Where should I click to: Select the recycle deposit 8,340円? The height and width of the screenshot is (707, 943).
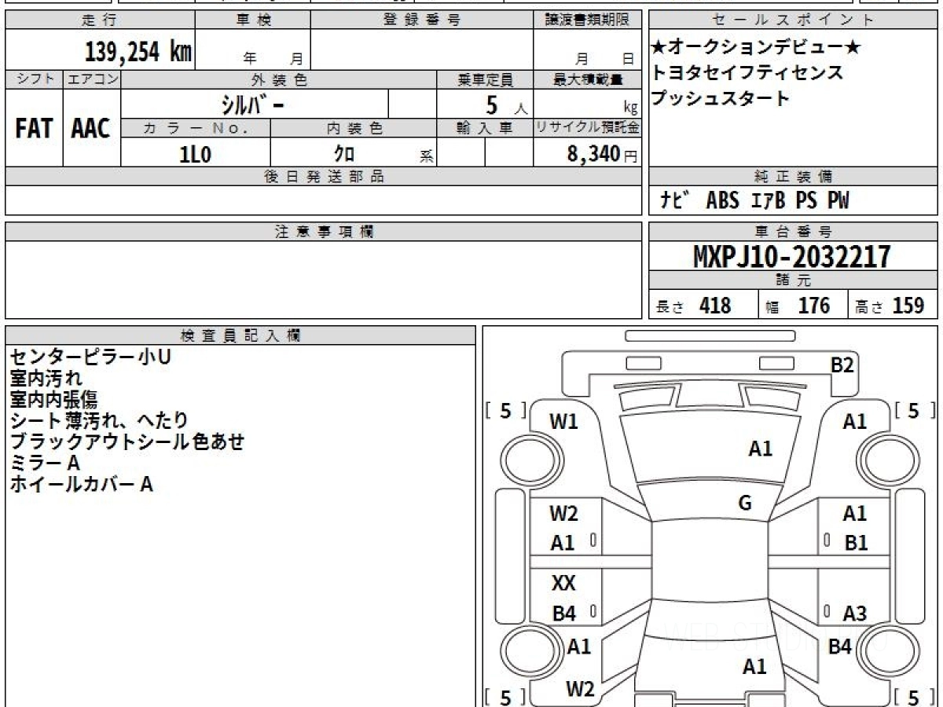[x=603, y=154]
